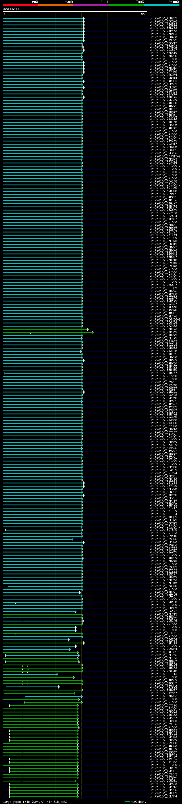Select the UniRef100_Q1HR75 label
Viewport: 182px width, 804px height.
click(x=163, y=335)
